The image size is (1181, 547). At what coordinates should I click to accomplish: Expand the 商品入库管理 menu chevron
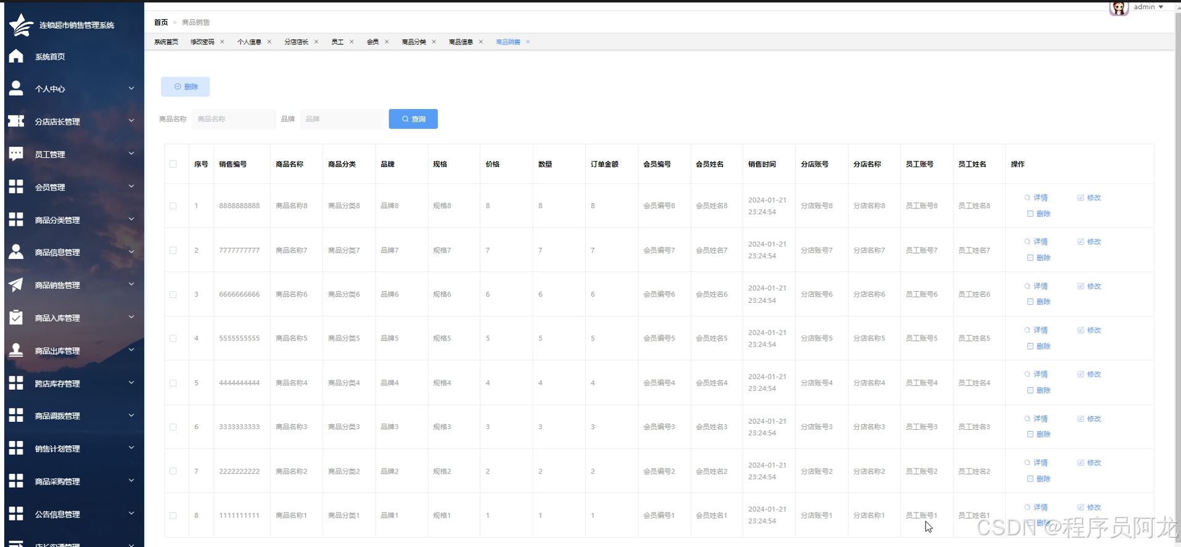coord(131,317)
